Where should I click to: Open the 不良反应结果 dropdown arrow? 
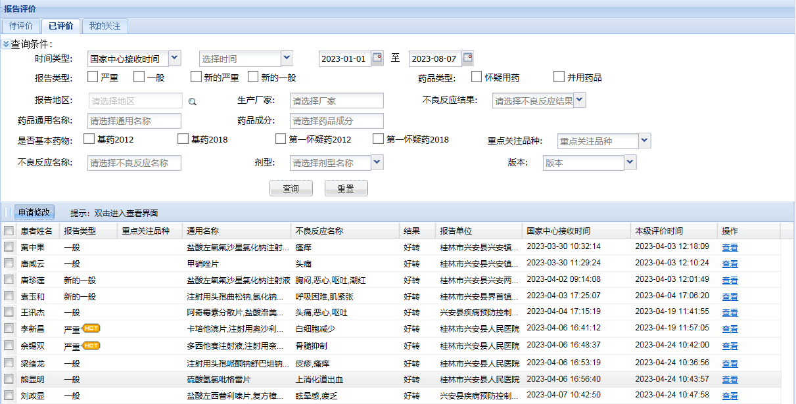click(x=580, y=101)
